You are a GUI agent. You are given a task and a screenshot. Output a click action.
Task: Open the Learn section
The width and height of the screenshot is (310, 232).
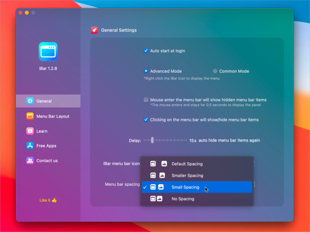[x=48, y=131]
